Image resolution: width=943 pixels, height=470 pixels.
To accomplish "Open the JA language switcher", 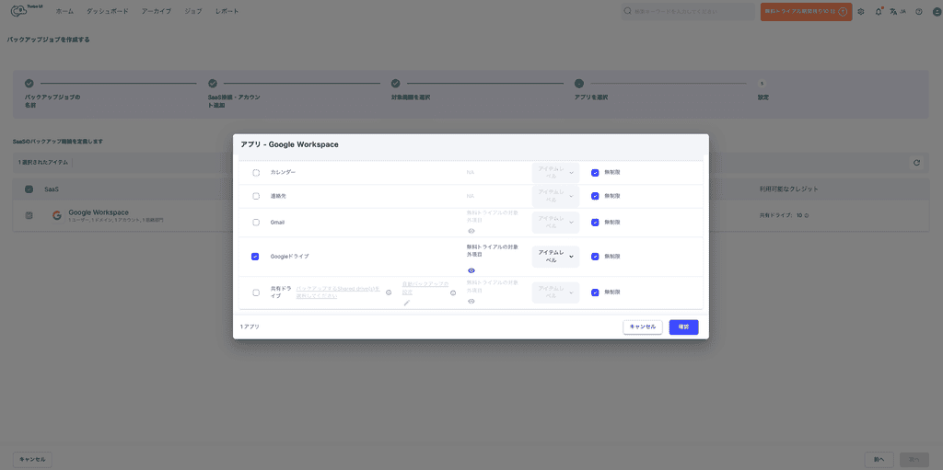I will pyautogui.click(x=898, y=11).
